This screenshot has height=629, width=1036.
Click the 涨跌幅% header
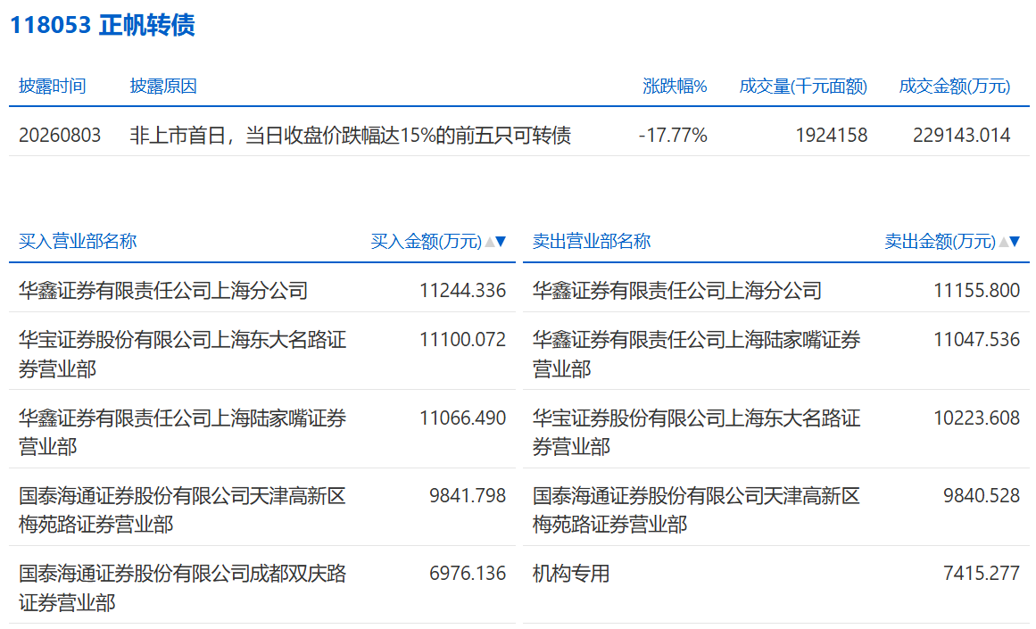click(x=675, y=87)
